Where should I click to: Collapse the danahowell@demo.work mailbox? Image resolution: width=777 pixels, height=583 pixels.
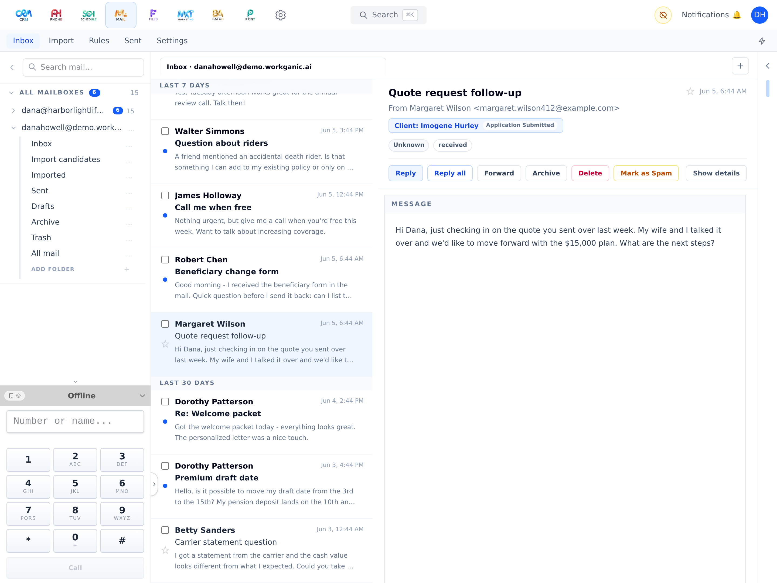click(13, 128)
